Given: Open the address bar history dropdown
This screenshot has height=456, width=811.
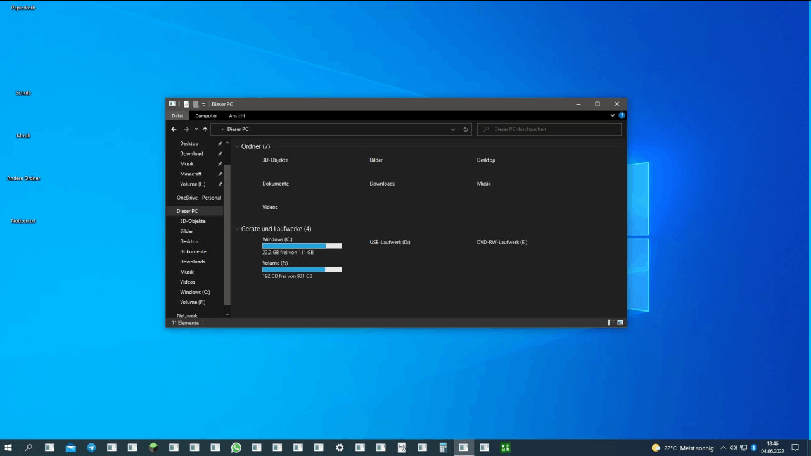Looking at the screenshot, I should 452,129.
